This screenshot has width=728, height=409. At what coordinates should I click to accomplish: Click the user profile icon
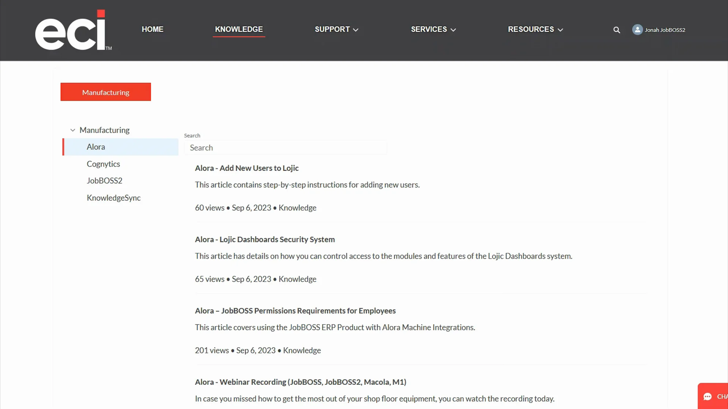637,30
